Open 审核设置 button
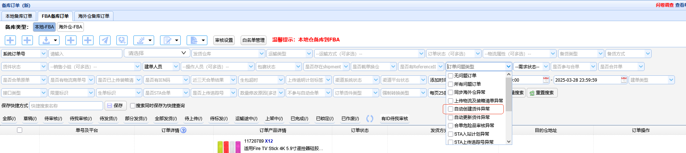Screen dimensions: 686x153 pyautogui.click(x=224, y=40)
